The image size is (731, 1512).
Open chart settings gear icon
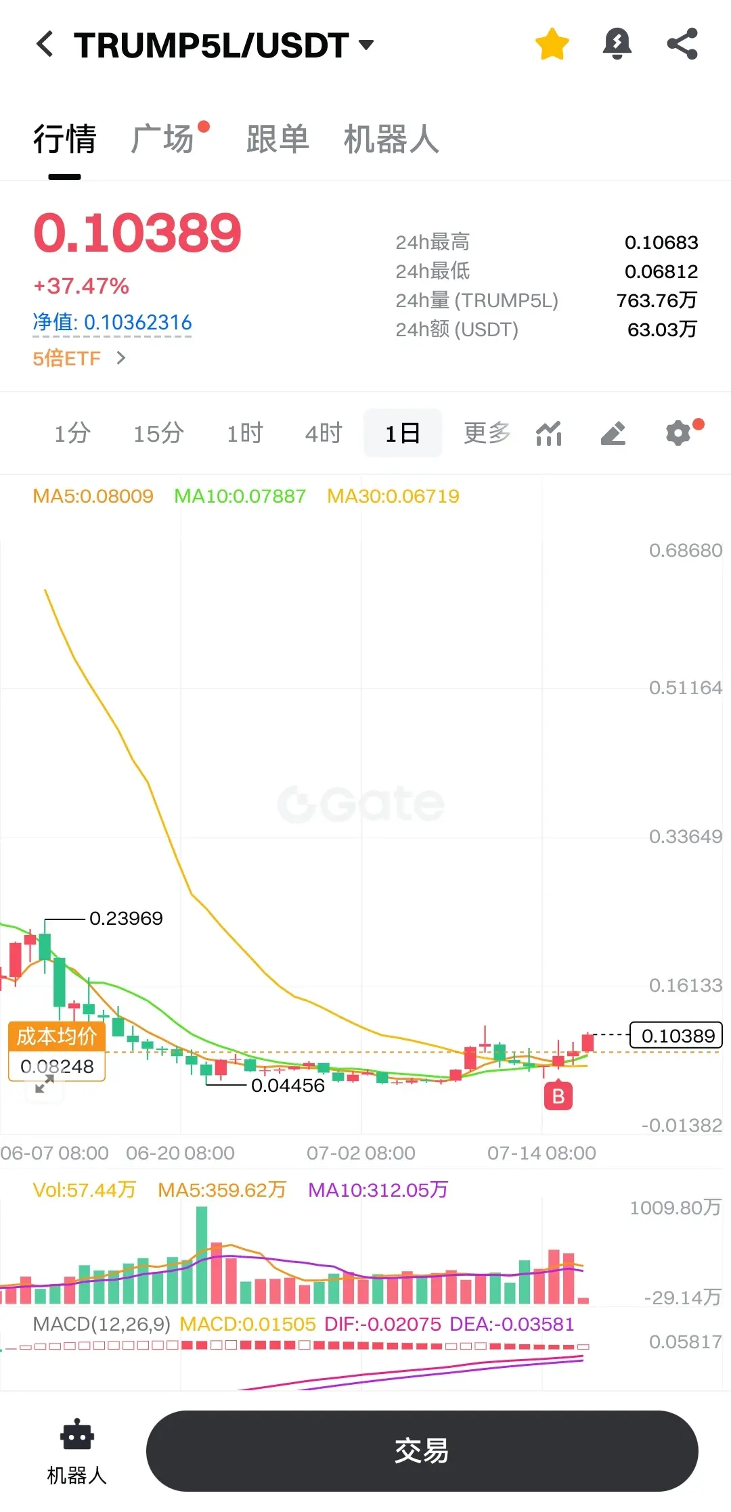(x=679, y=433)
